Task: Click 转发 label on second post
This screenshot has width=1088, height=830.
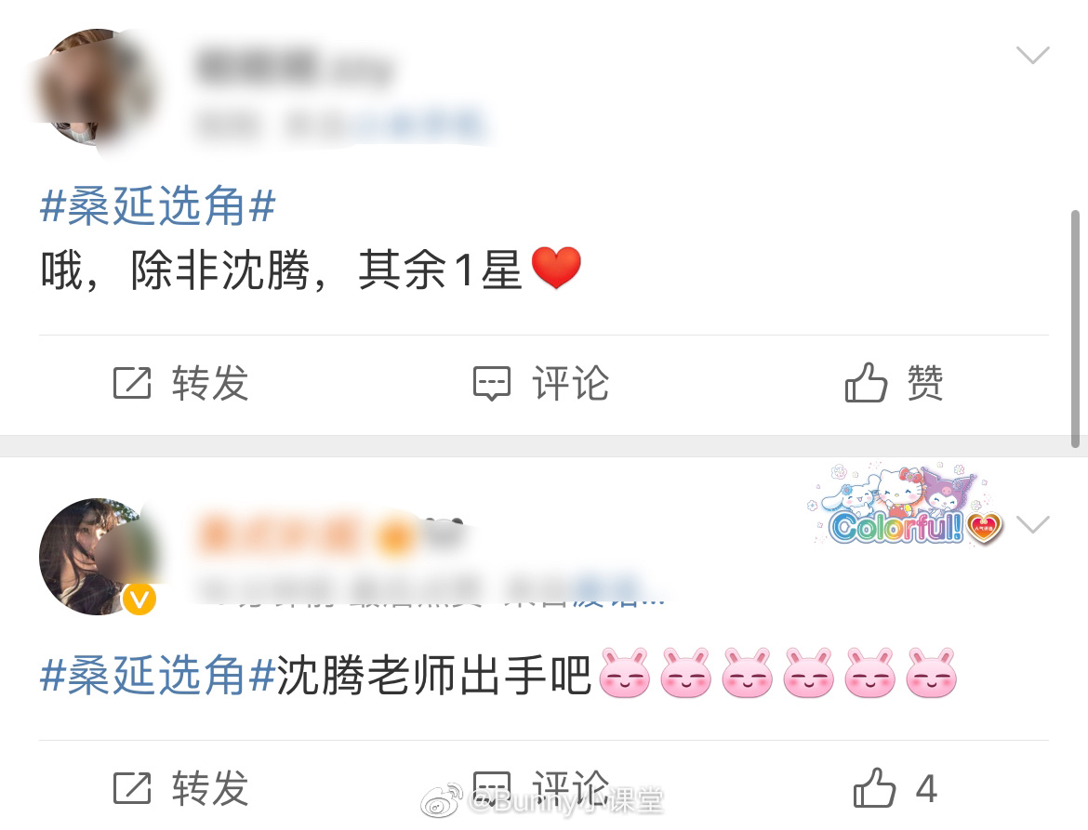Action: click(210, 787)
